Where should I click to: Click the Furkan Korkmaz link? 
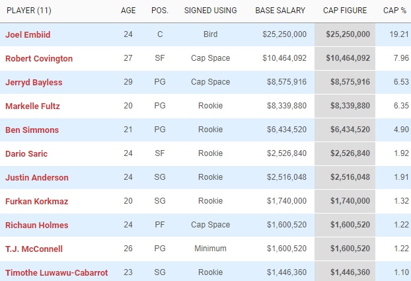(x=36, y=201)
